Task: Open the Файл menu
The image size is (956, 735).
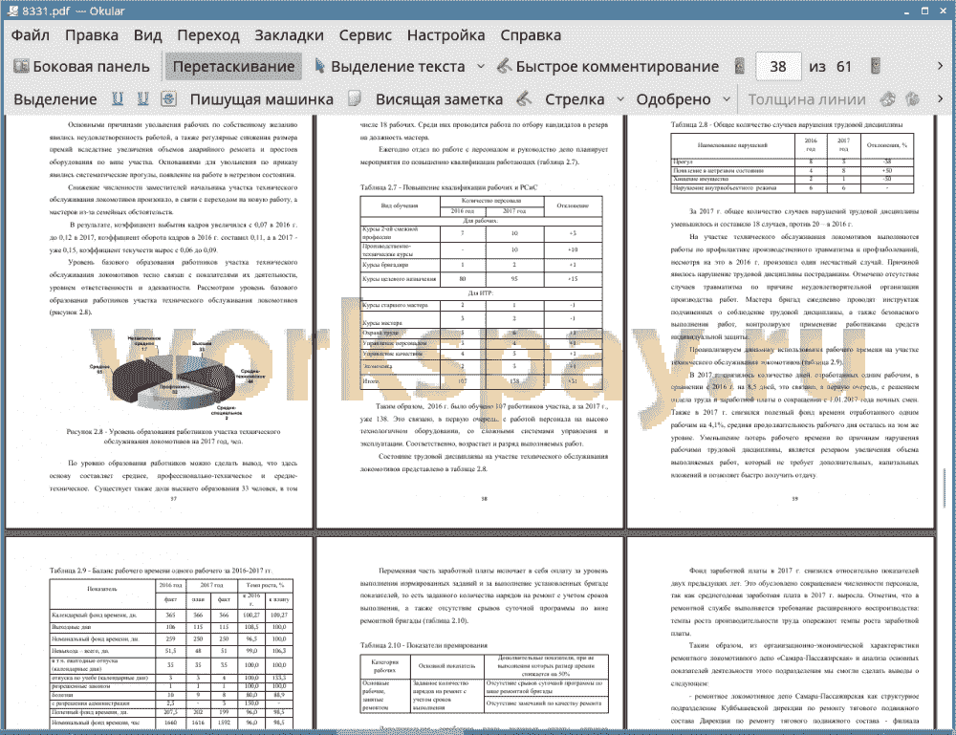Action: [x=31, y=35]
